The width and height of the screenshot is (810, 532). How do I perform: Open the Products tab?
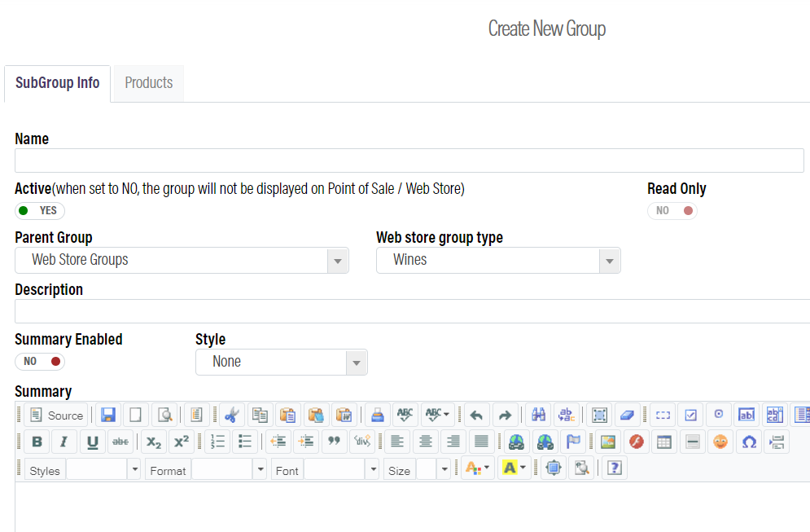pos(149,83)
